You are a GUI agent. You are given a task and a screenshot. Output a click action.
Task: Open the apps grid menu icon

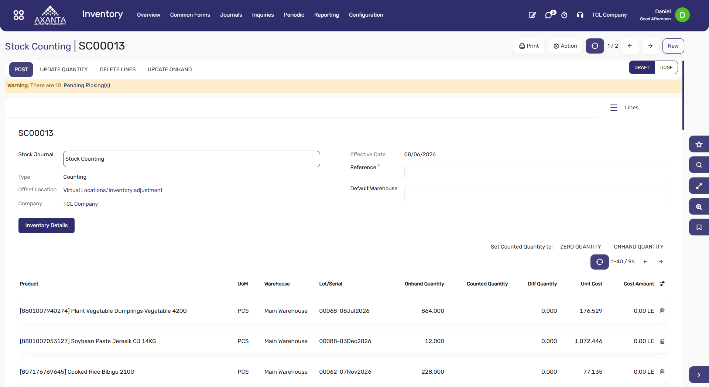(x=18, y=15)
